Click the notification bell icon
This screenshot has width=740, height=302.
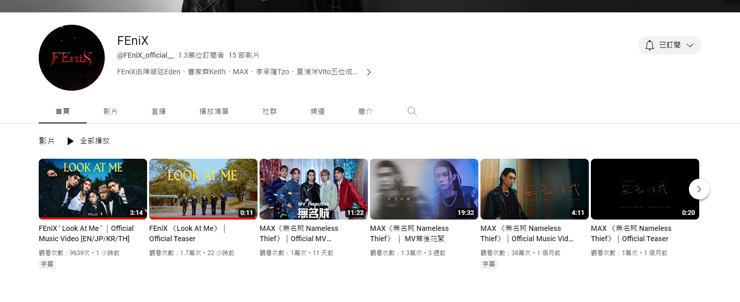pos(650,45)
